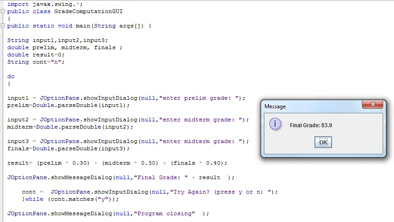Image resolution: width=394 pixels, height=222 pixels.
Task: Click the "do" keyword in the code
Action: tap(11, 76)
